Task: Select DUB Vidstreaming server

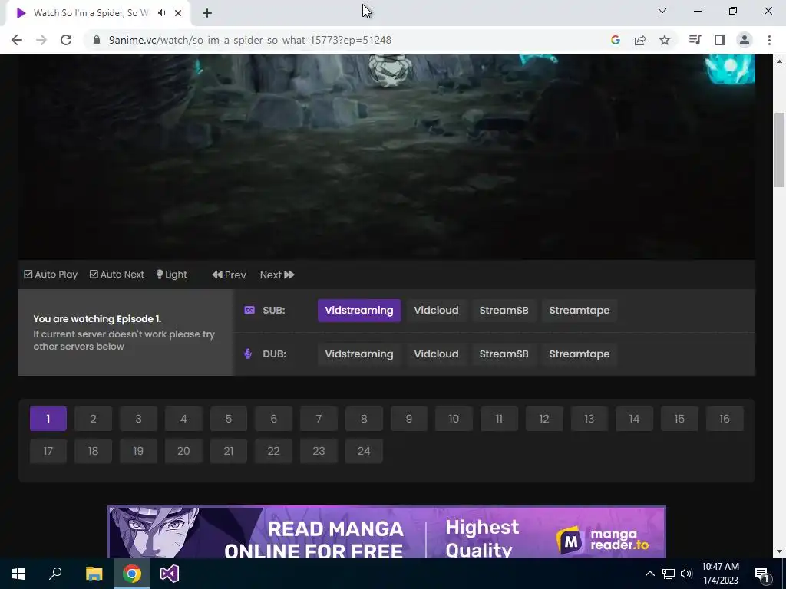Action: (359, 354)
